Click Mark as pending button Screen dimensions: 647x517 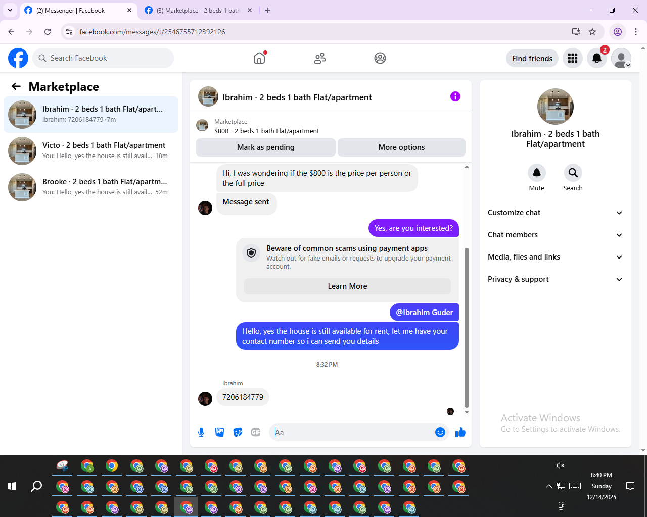tap(266, 147)
